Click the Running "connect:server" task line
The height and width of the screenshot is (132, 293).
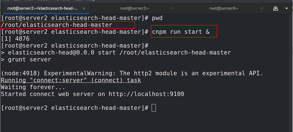tap(71, 80)
